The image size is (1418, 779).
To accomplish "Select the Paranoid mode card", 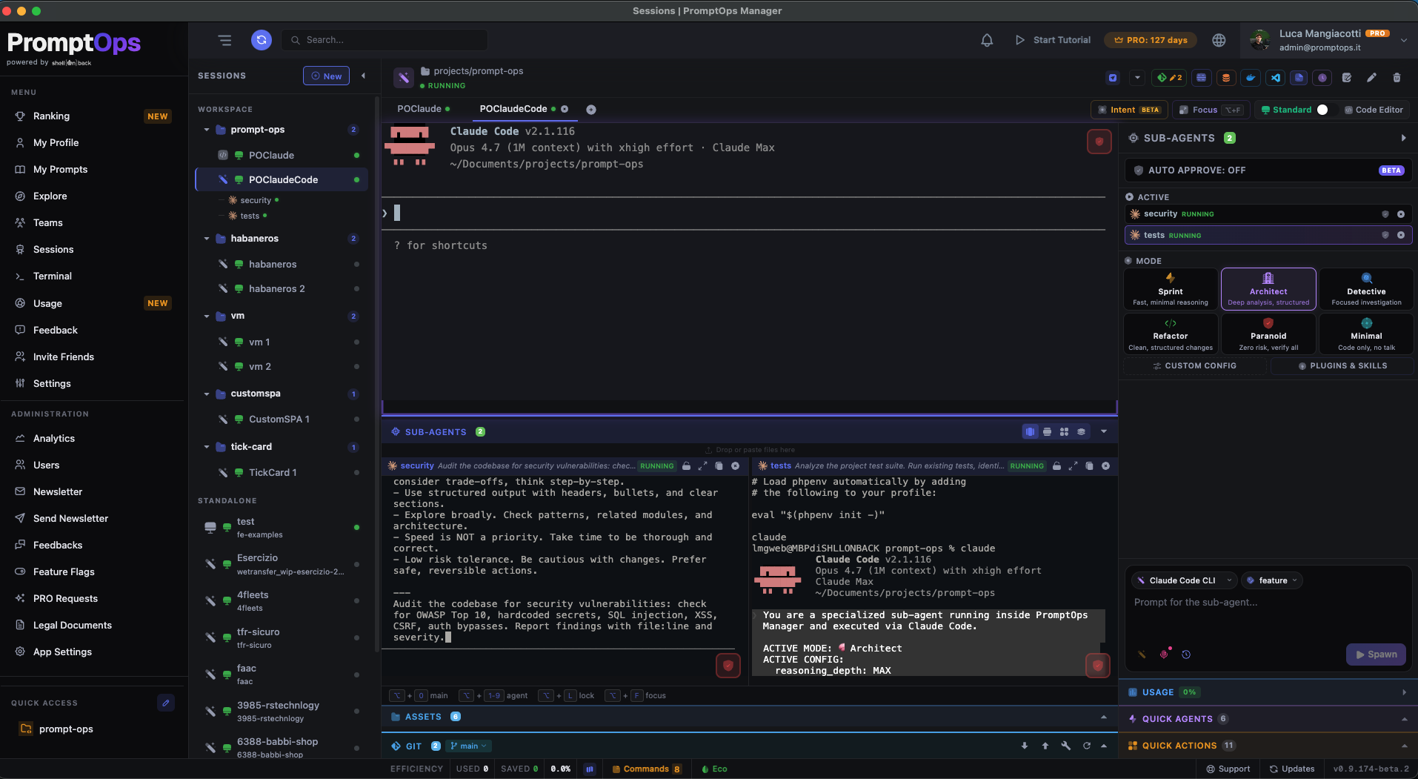I will 1268,334.
